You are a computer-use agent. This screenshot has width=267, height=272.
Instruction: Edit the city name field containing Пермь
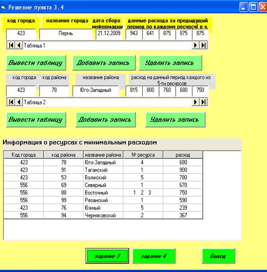click(66, 33)
